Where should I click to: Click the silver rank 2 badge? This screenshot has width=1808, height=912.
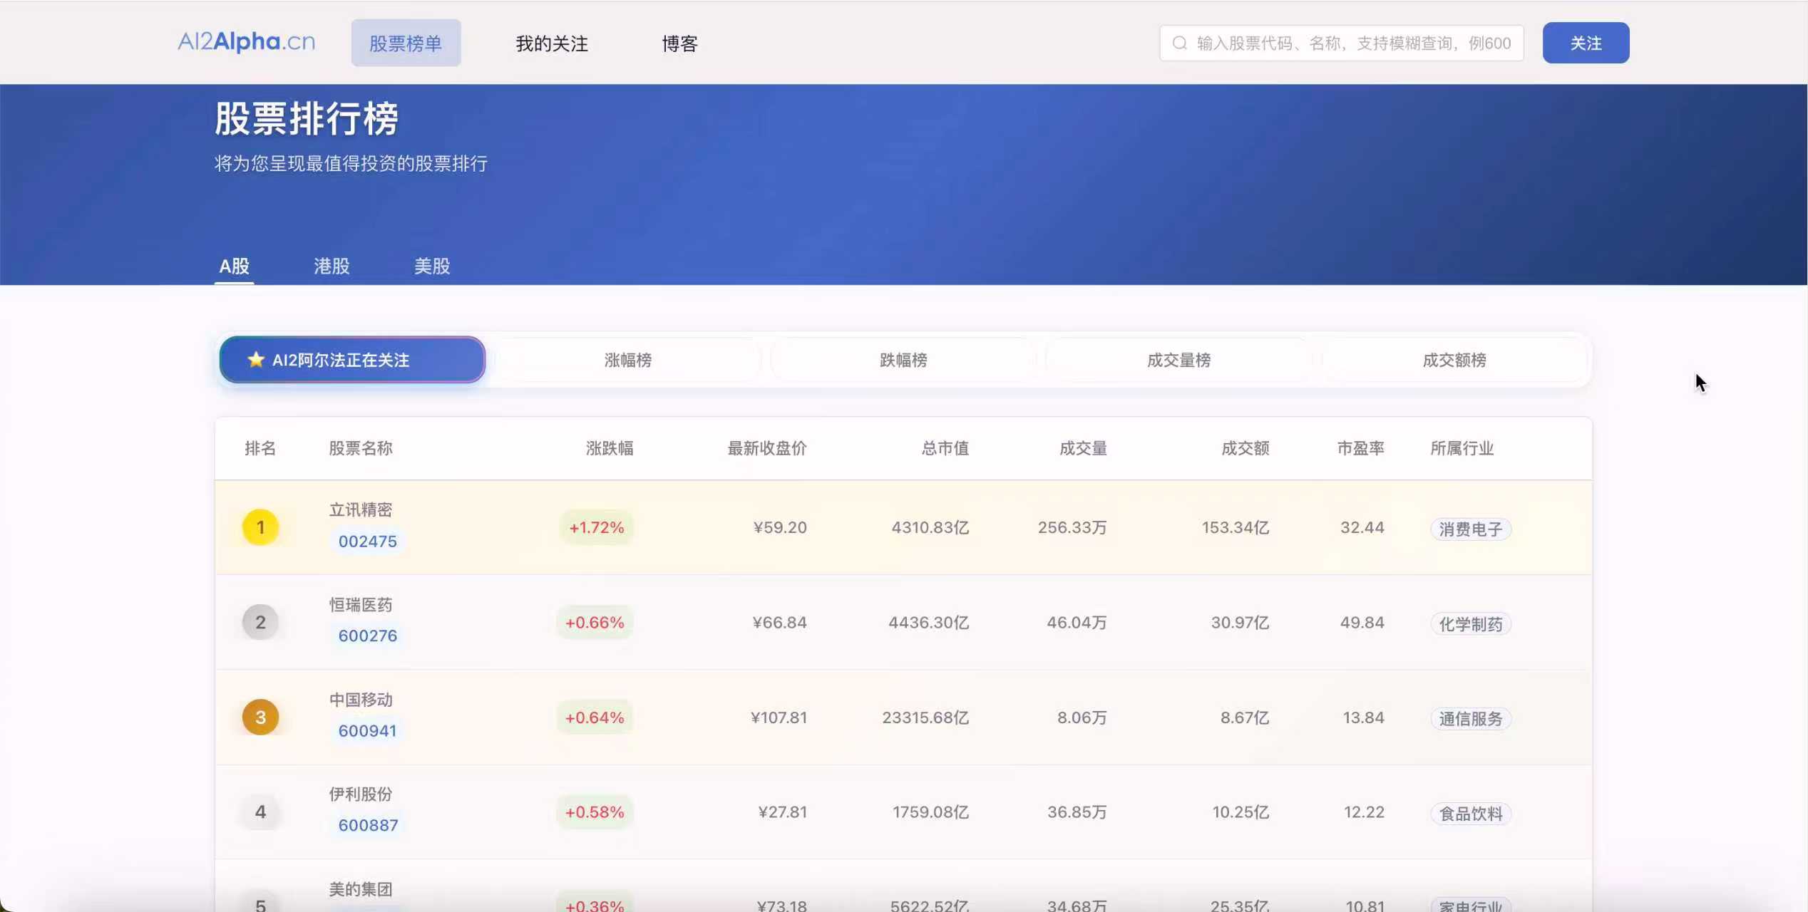[x=260, y=622]
